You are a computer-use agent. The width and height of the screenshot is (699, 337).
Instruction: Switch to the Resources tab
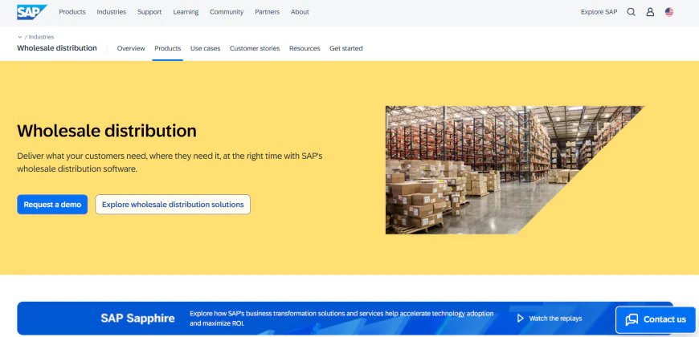(x=305, y=48)
